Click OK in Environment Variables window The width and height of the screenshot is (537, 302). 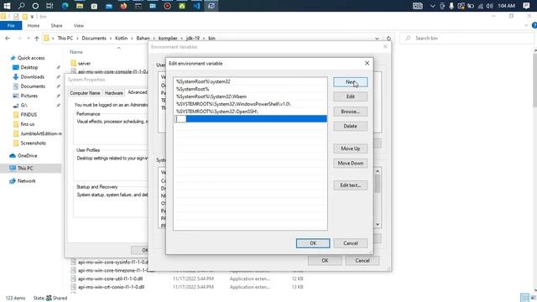(325, 261)
